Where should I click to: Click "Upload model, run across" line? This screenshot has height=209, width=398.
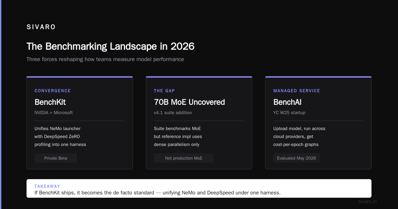click(299, 128)
